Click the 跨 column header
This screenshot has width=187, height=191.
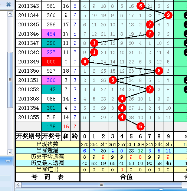(x=75, y=136)
